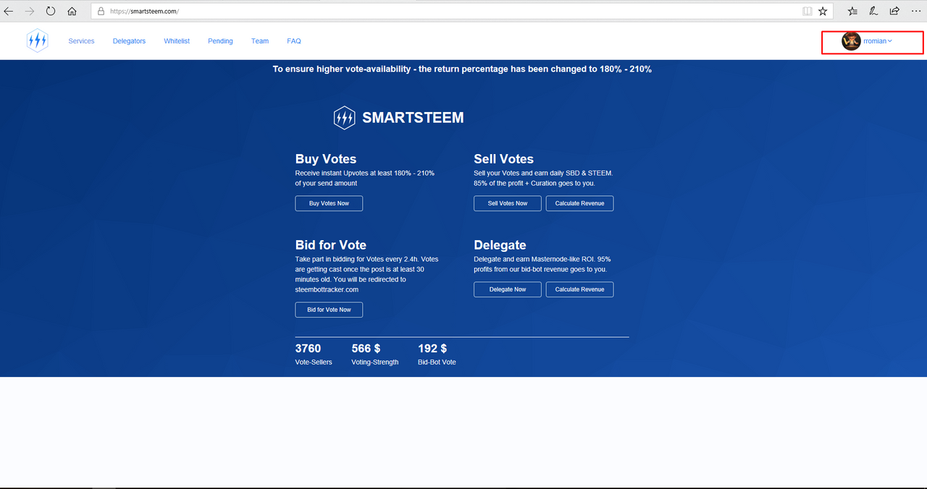Screen dimensions: 927x489
Task: Focus the smartsteem.com address bar
Action: click(x=435, y=12)
